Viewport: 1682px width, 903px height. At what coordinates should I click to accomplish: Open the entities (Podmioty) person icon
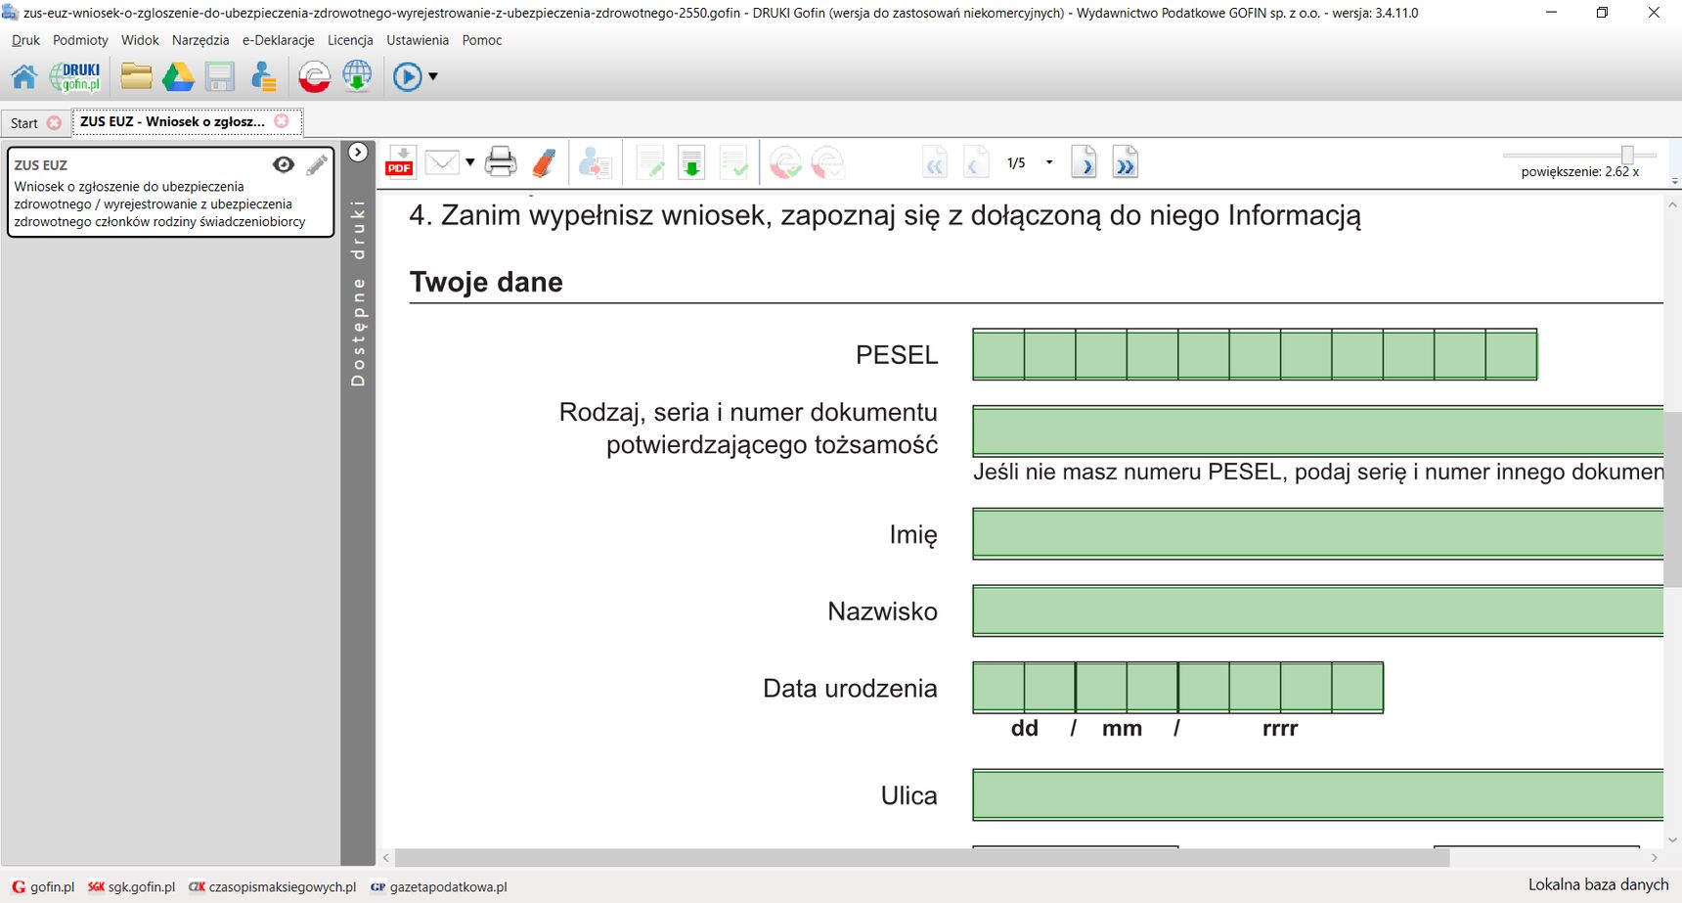263,76
